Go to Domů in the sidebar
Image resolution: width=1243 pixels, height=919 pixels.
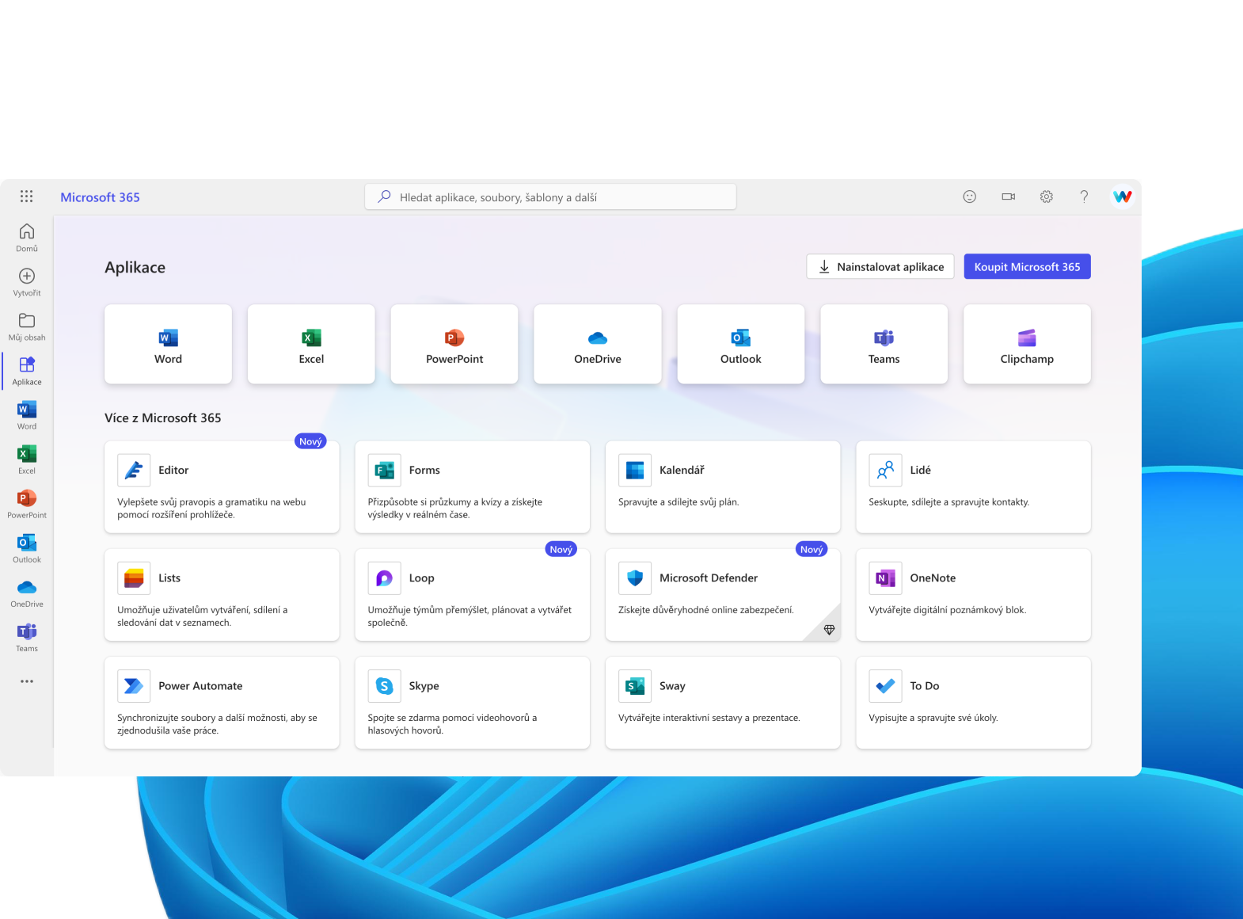click(27, 238)
